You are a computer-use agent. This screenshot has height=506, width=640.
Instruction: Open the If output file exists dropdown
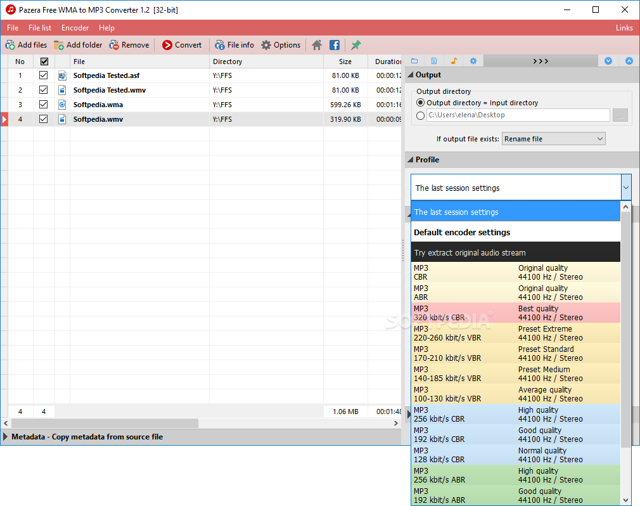pos(553,139)
